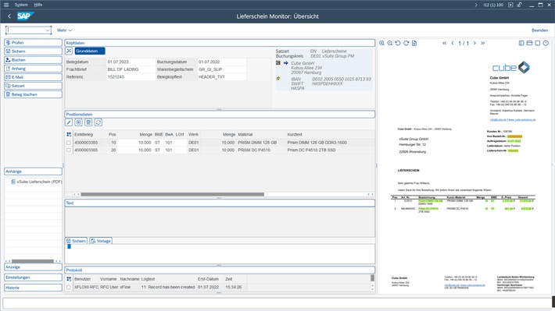Switch viewer to stacked split layout
The width and height of the screenshot is (555, 311).
click(529, 43)
